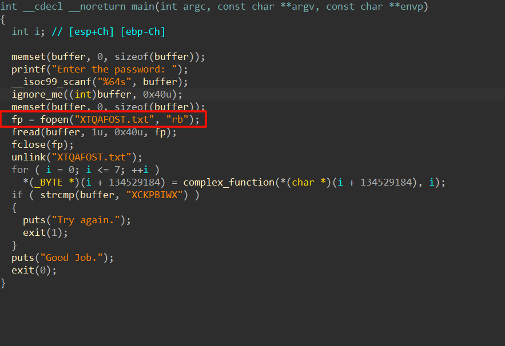Click the exit(1) call
Image resolution: width=505 pixels, height=346 pixels.
pyautogui.click(x=45, y=232)
